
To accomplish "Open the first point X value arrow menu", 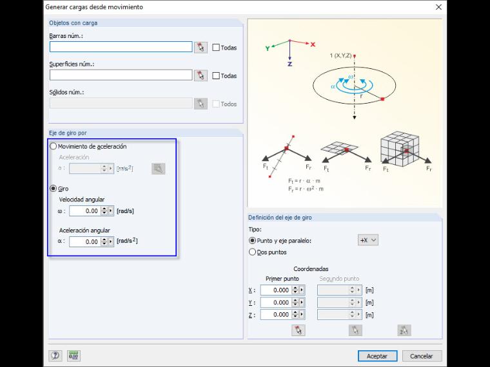I will click(302, 290).
